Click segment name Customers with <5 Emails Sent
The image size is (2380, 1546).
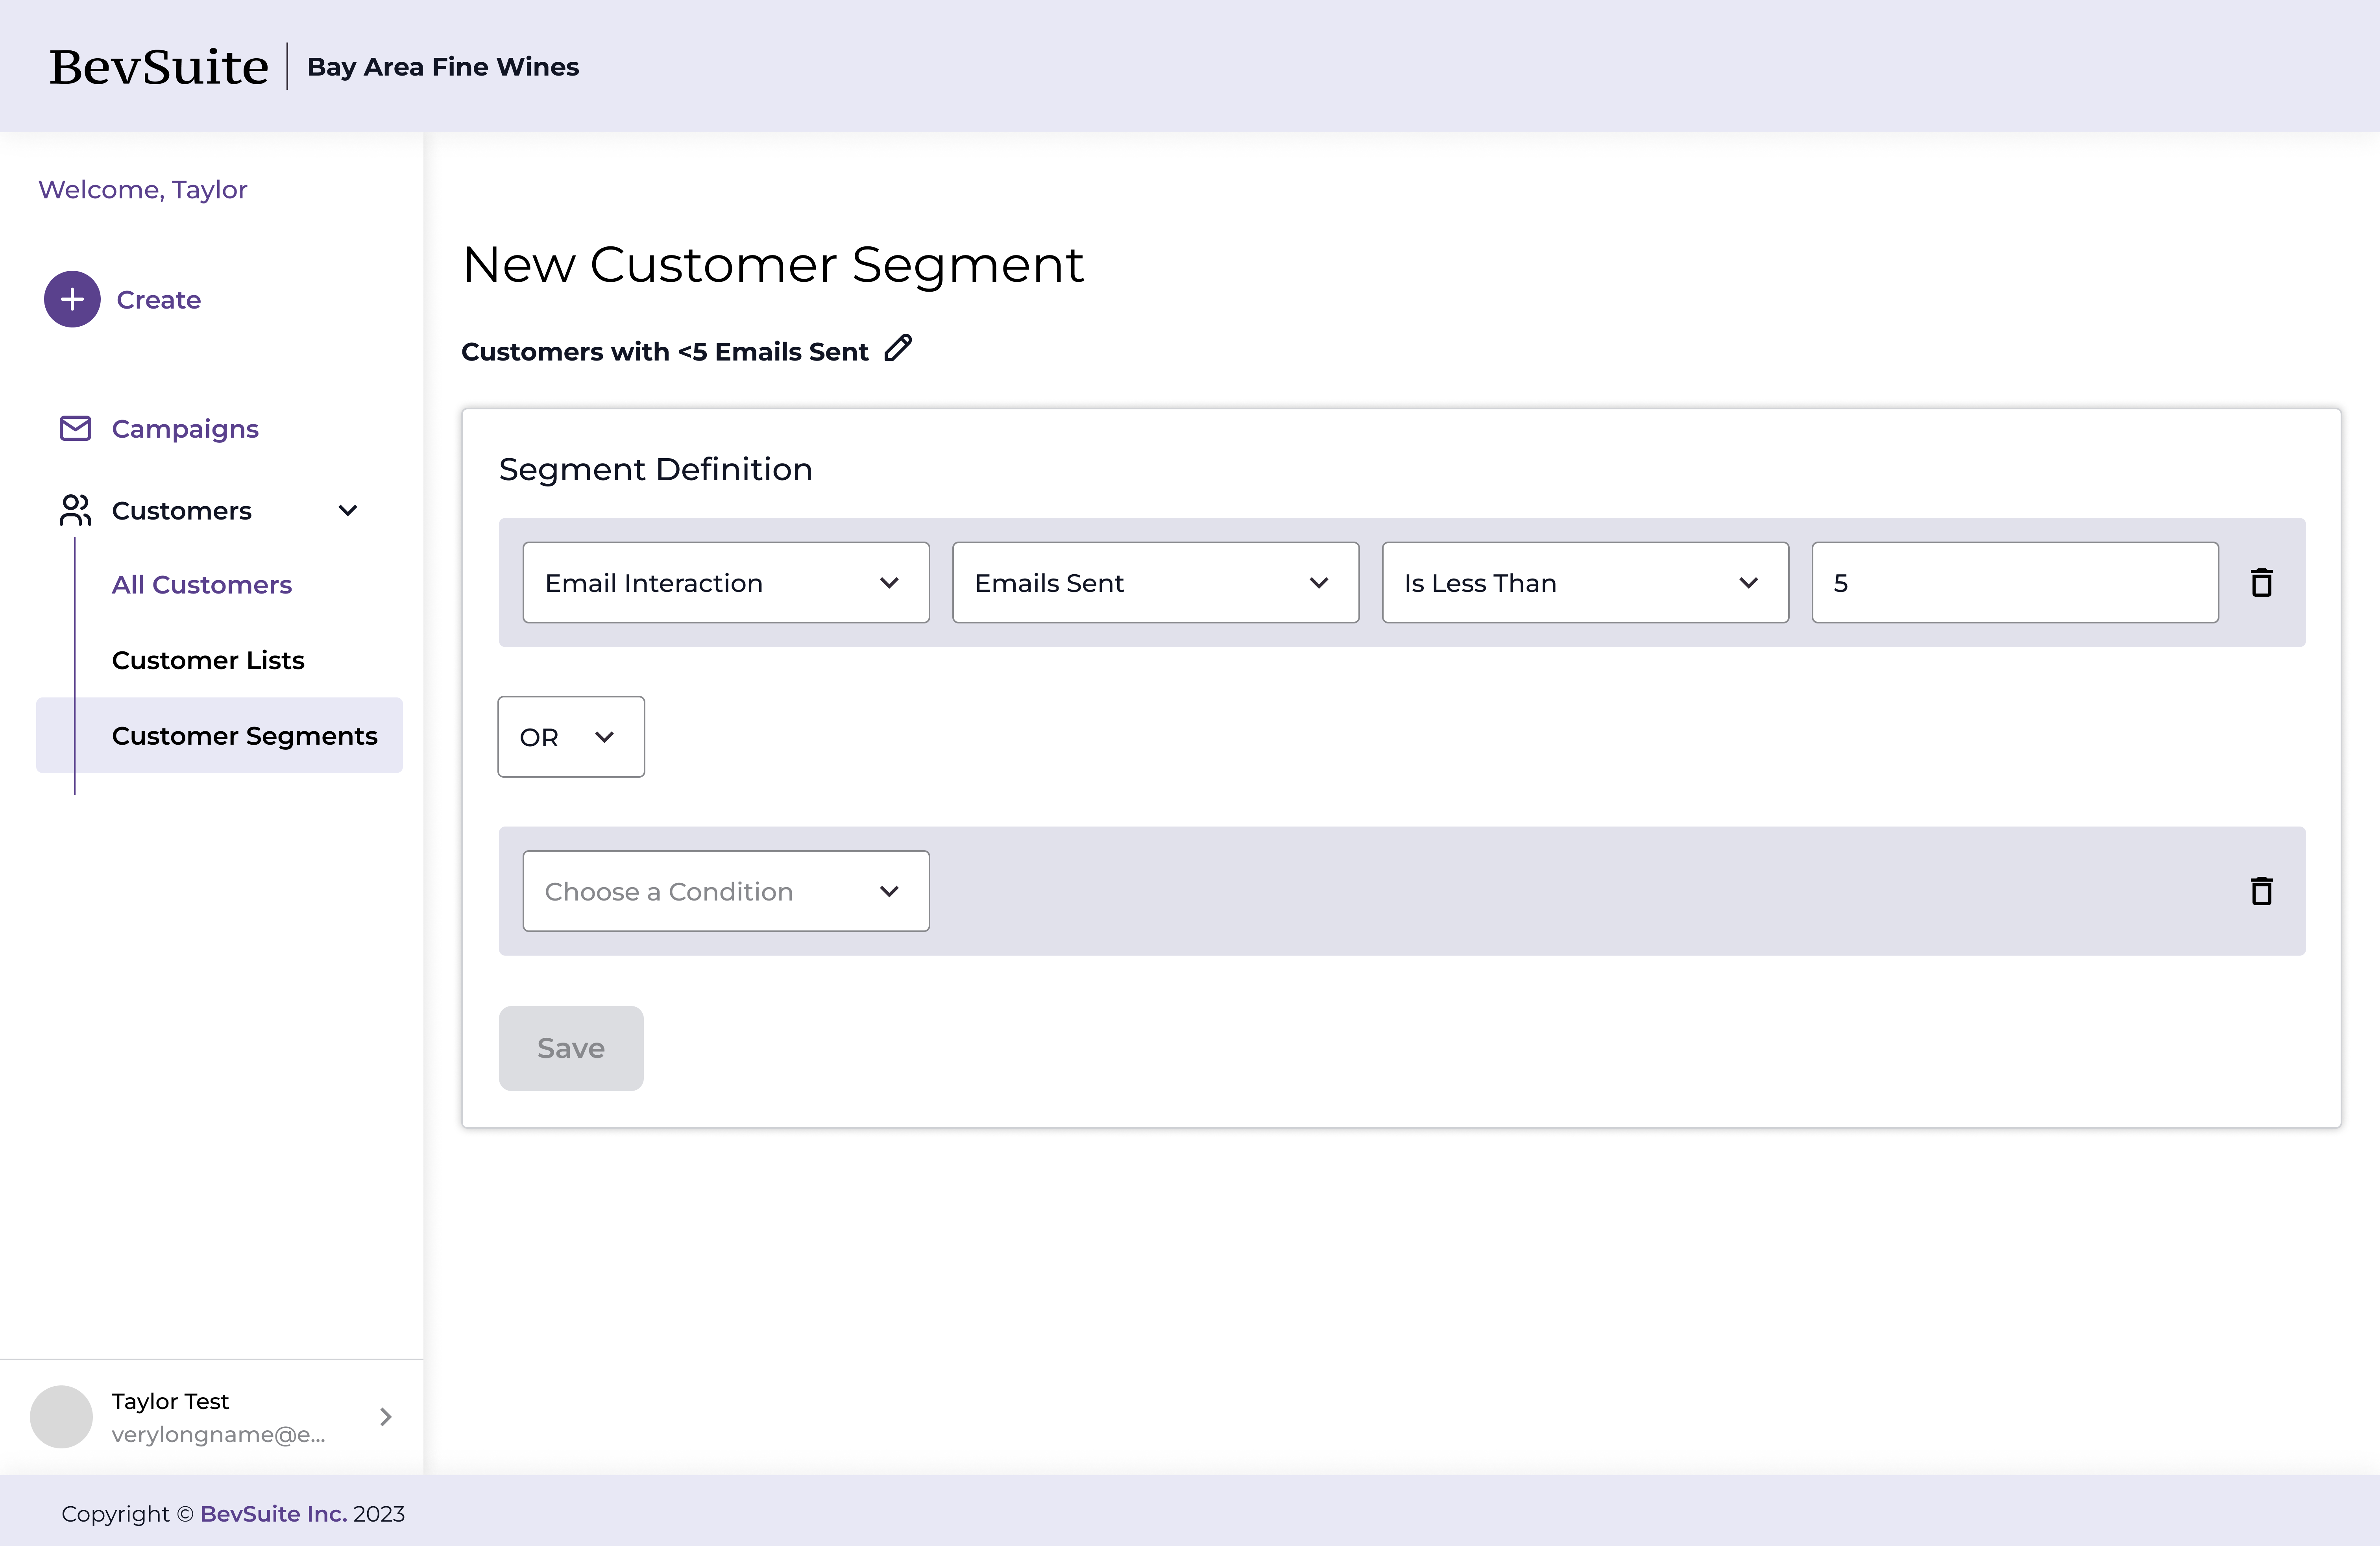pyautogui.click(x=665, y=351)
